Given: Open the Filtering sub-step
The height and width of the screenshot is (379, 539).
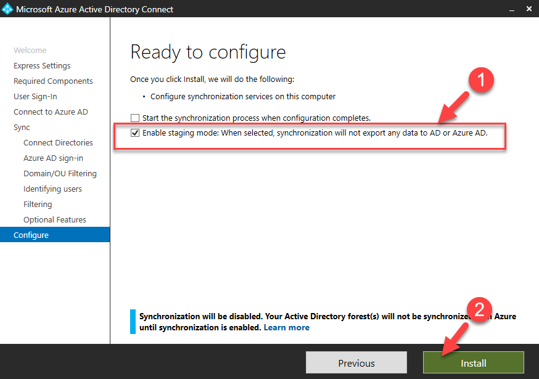Looking at the screenshot, I should 38,205.
